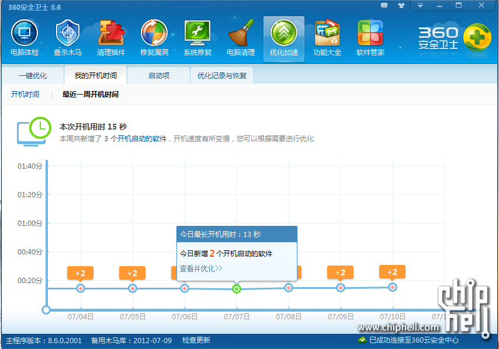This screenshot has height=349, width=499.
Task: Click the 07/09日 date label
Action: (341, 316)
